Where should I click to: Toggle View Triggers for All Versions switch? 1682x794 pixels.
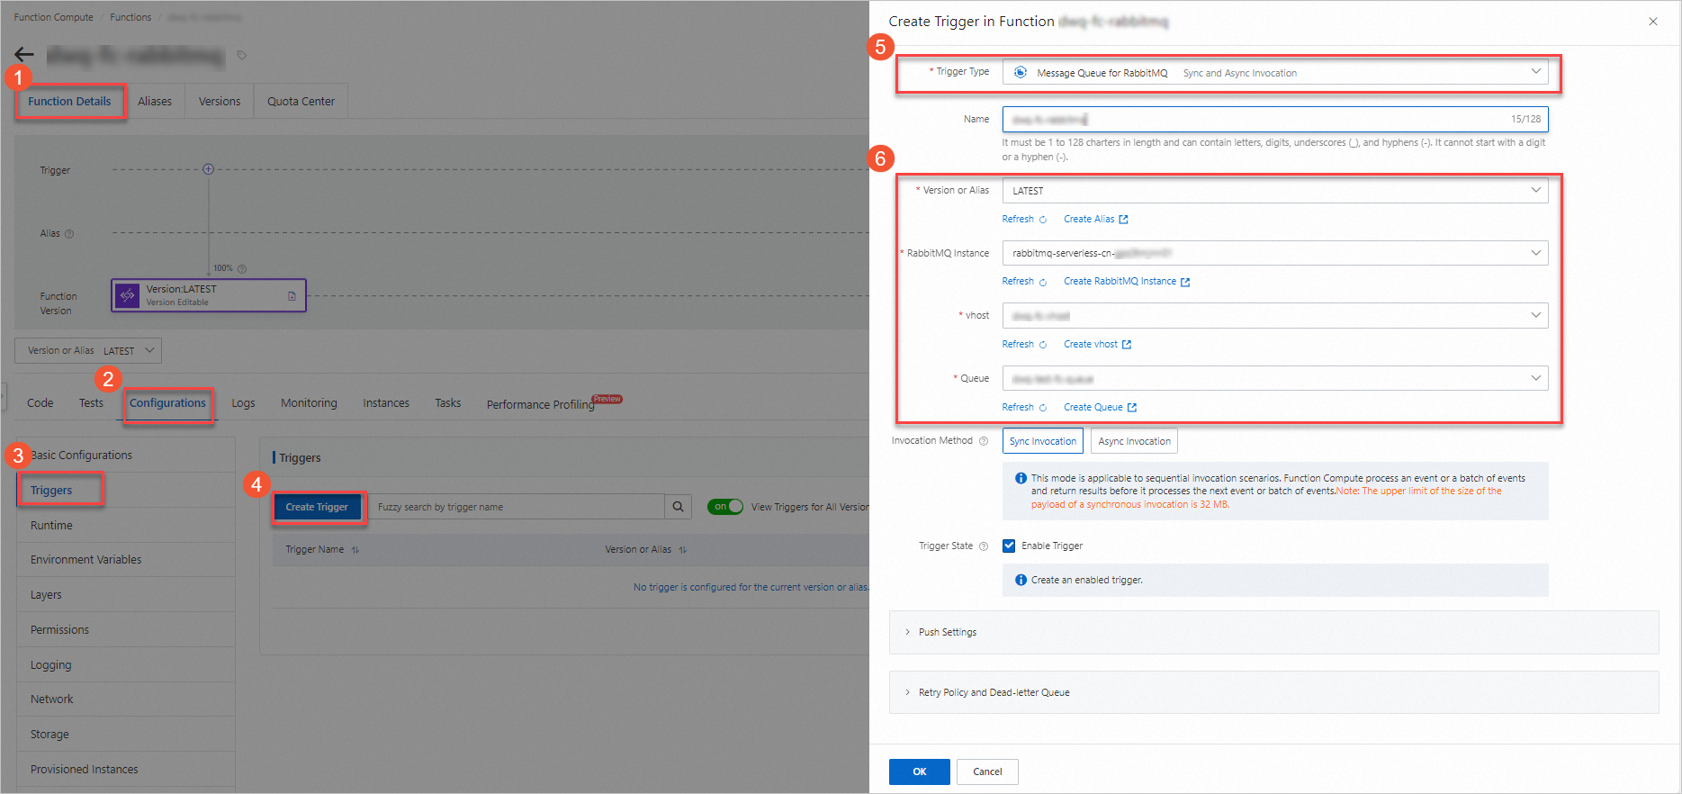tap(725, 507)
